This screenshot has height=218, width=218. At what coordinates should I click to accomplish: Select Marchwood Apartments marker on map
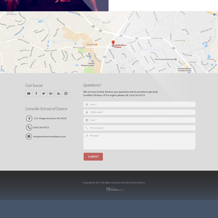(176, 59)
